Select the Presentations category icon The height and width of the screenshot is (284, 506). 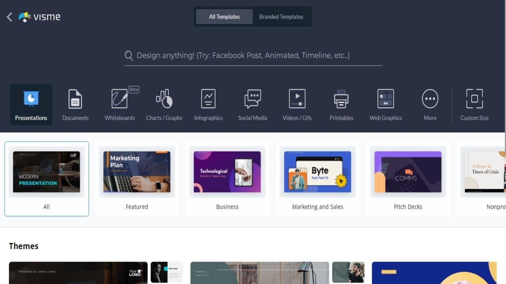click(x=31, y=99)
